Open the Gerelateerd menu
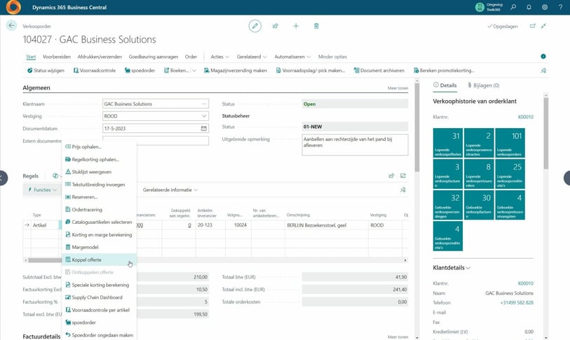The image size is (570, 340). pos(252,57)
